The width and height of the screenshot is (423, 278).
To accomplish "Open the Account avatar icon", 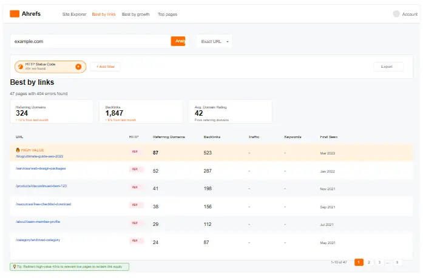I will coord(396,14).
